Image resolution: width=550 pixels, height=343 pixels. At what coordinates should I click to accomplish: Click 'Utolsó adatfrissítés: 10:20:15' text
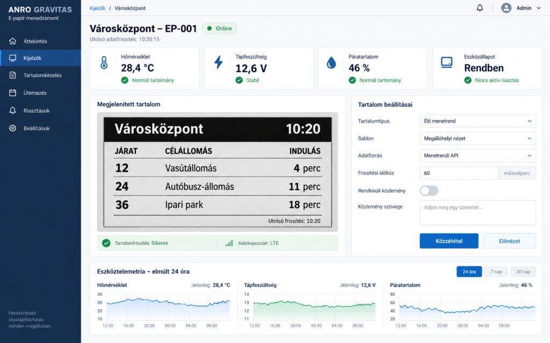124,39
